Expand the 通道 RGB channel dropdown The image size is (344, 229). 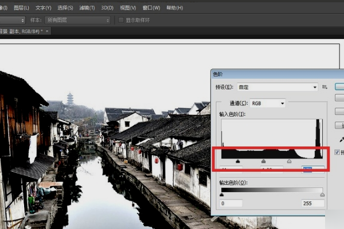267,103
